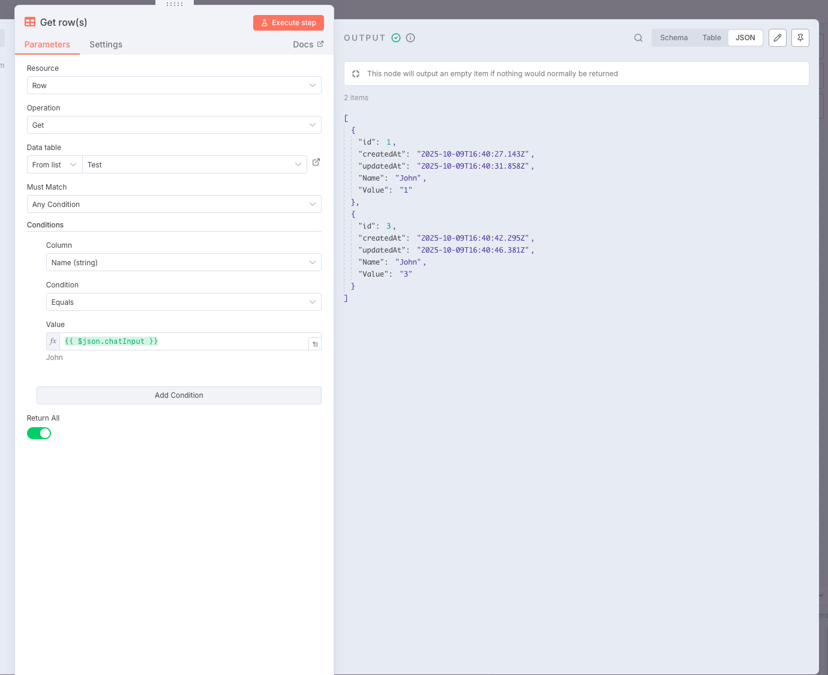Image resolution: width=828 pixels, height=675 pixels.
Task: Click the Add Condition button
Action: click(x=179, y=395)
